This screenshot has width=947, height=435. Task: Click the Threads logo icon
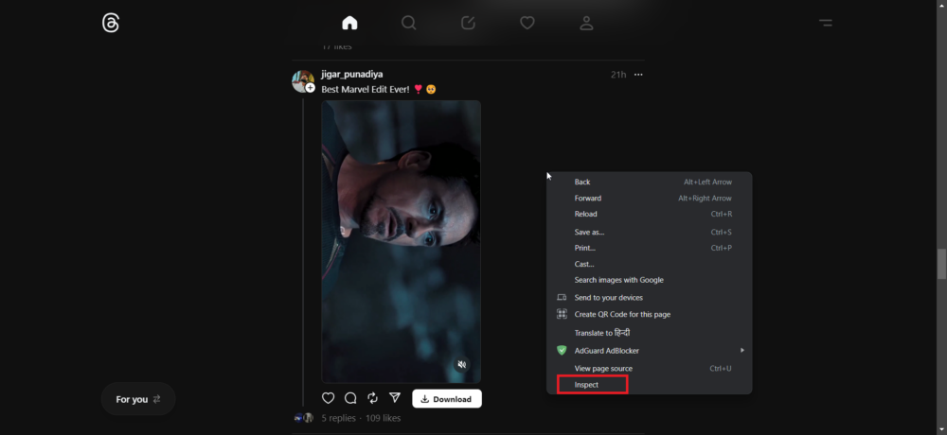pos(111,23)
